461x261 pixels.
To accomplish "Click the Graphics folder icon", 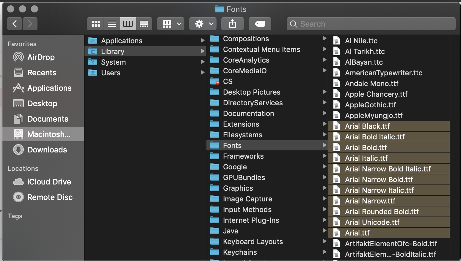I will coord(215,188).
